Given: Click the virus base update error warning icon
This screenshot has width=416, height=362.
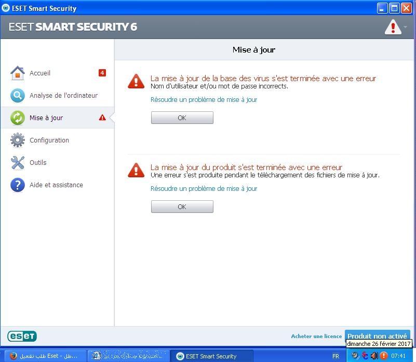Looking at the screenshot, I should [136, 81].
